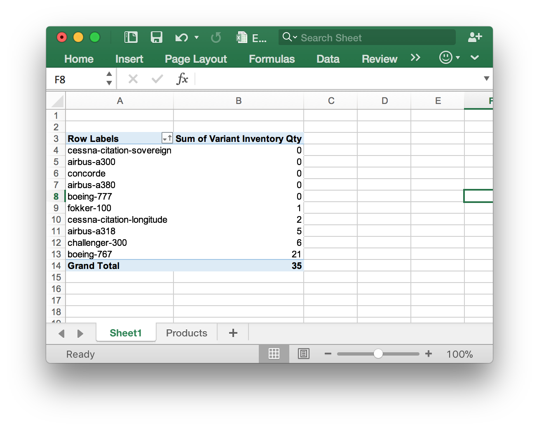The width and height of the screenshot is (539, 429).
Task: Click the fx insert function icon
Action: [182, 79]
